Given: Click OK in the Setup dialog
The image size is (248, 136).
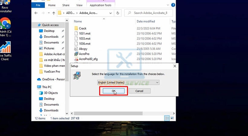Looking at the screenshot, I should [113, 91].
